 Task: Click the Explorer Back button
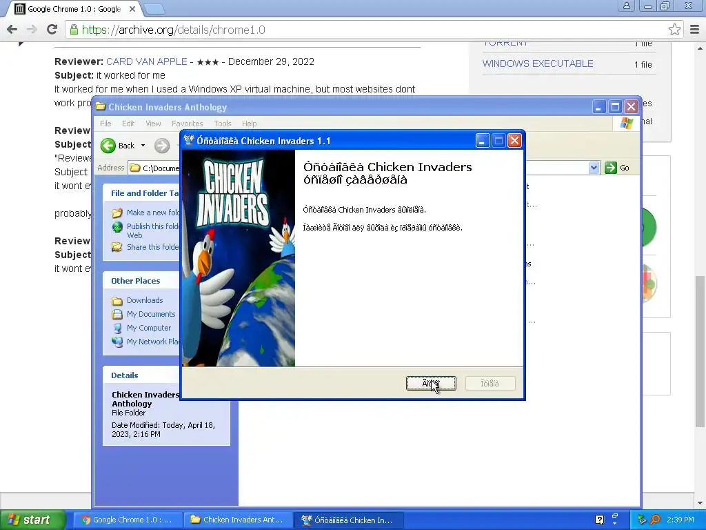(x=117, y=146)
